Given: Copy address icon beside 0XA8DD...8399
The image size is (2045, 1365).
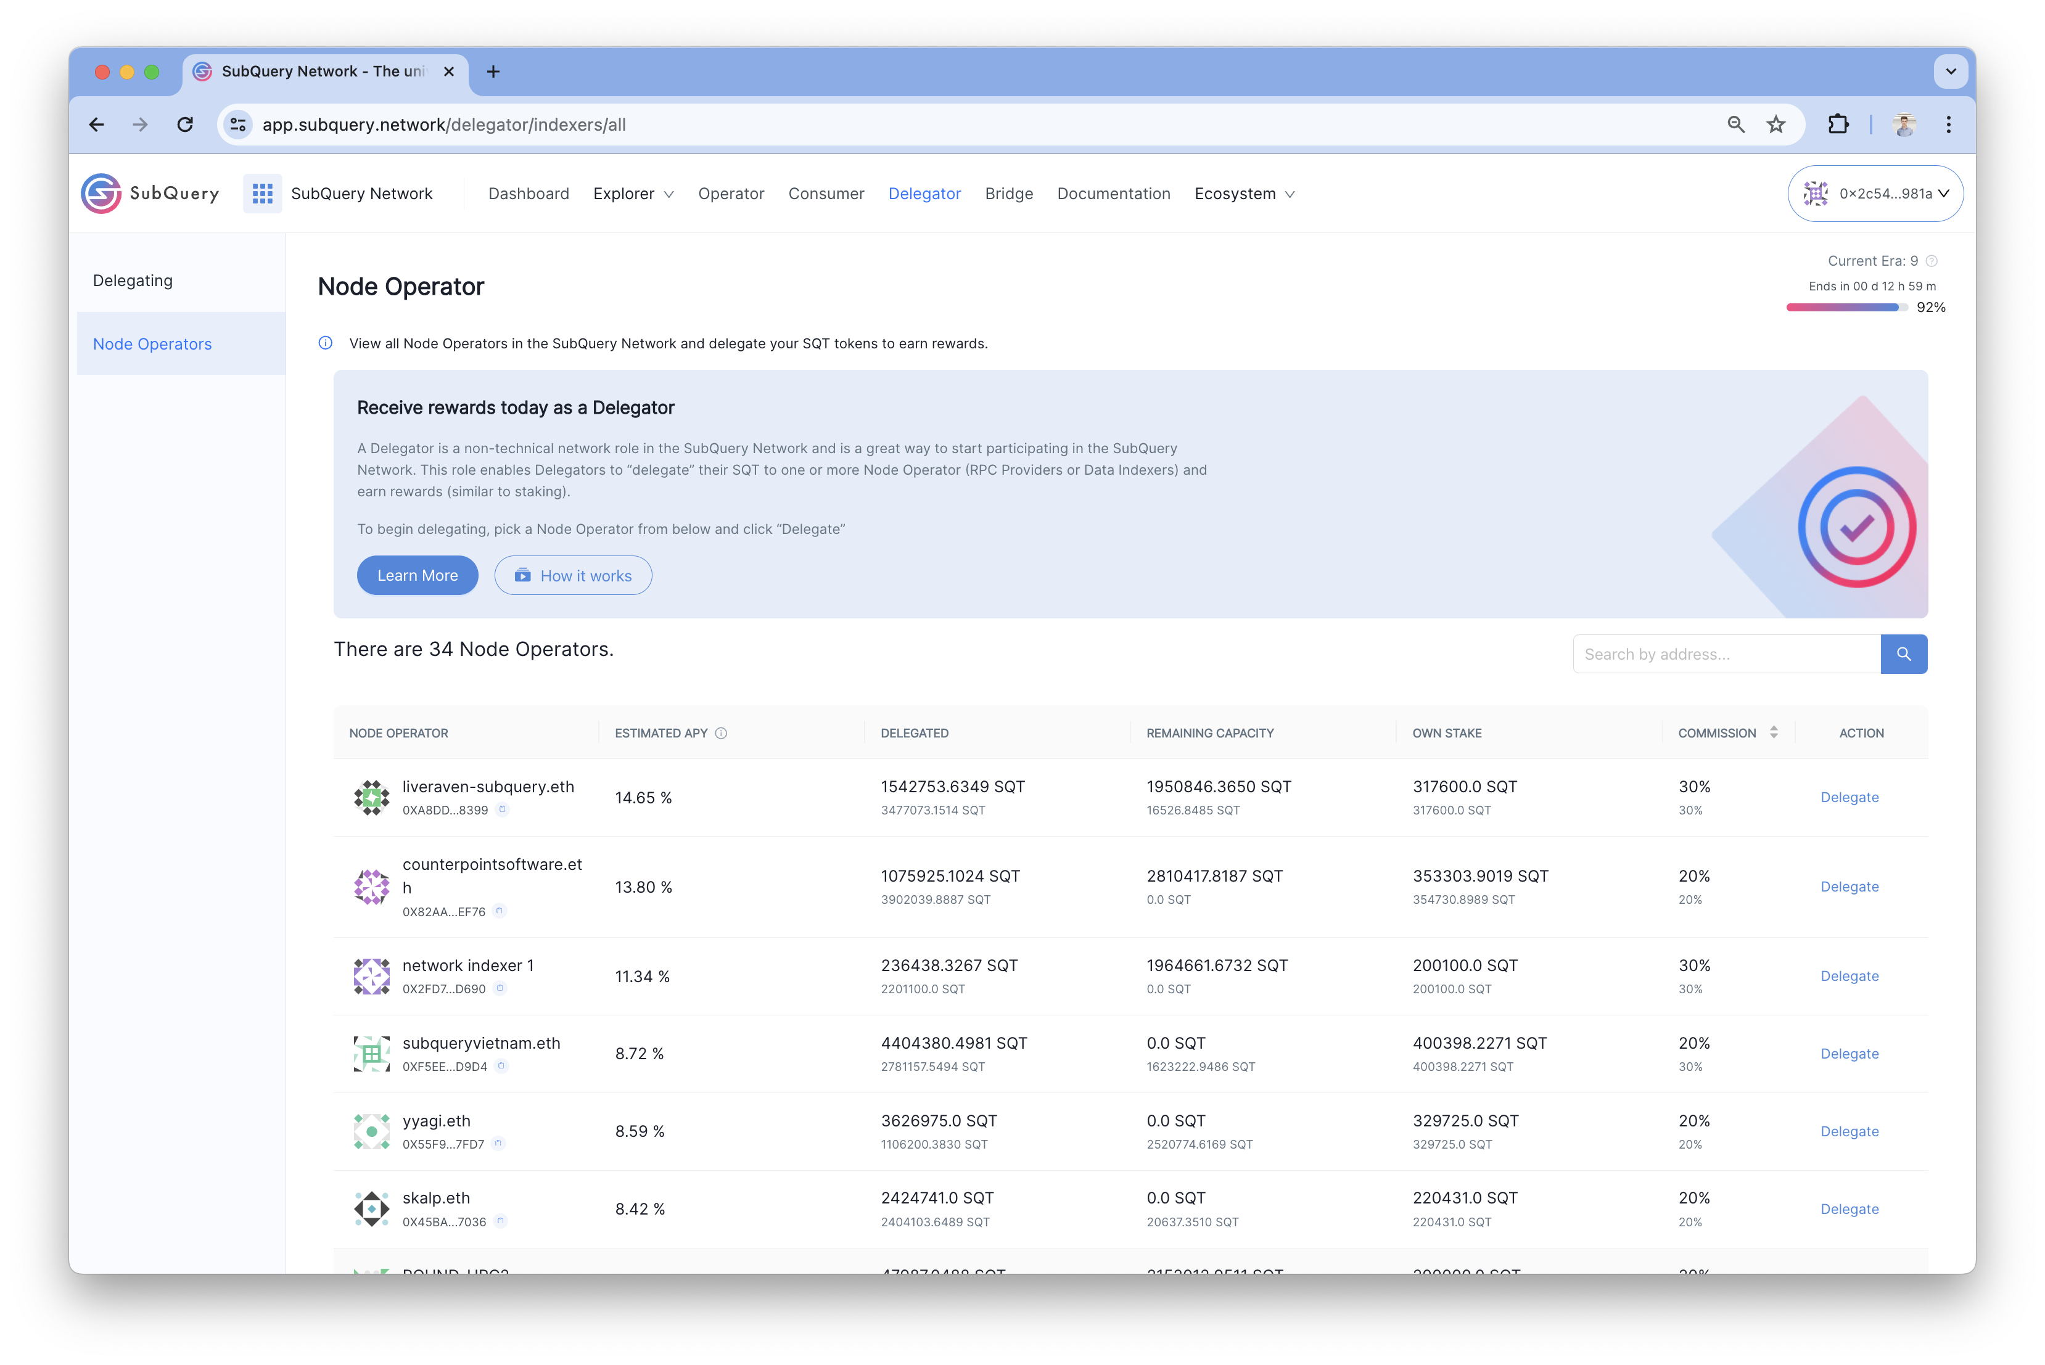Looking at the screenshot, I should coord(503,810).
